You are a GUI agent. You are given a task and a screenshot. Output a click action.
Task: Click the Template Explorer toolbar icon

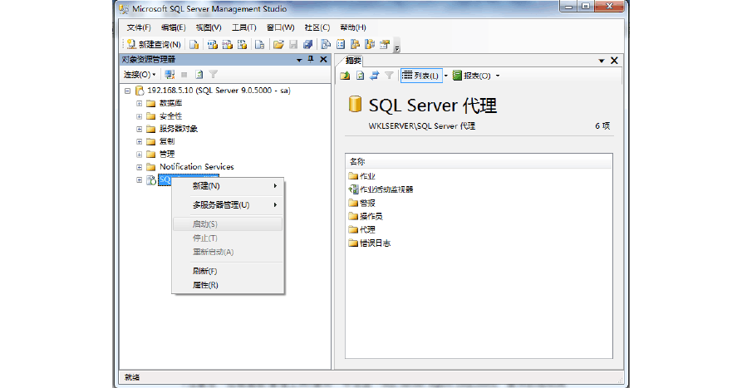coord(370,45)
